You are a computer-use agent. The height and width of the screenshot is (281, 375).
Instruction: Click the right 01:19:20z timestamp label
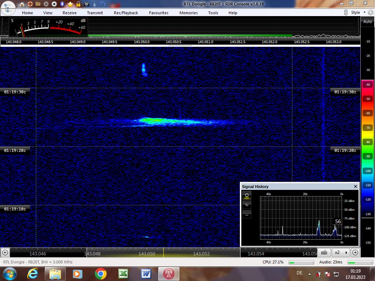[345, 150]
